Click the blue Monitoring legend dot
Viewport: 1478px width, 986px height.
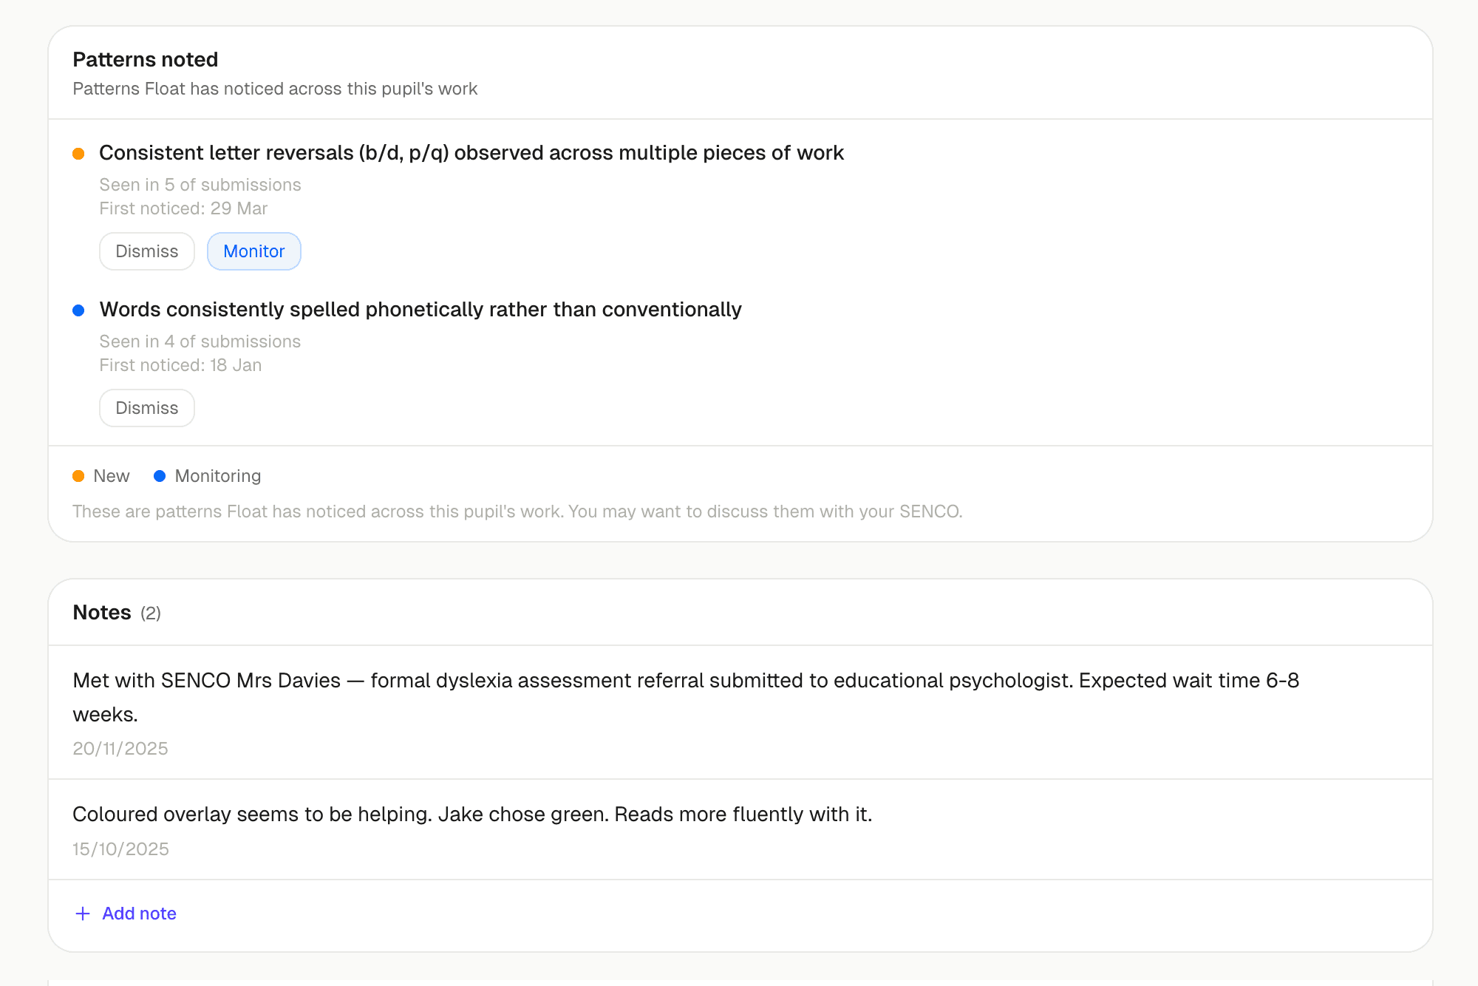(160, 476)
